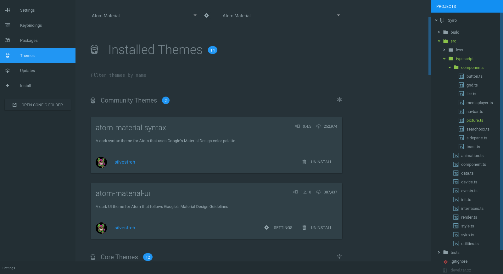The height and width of the screenshot is (274, 503).
Task: Collapse the Community Themes section
Action: point(339,100)
